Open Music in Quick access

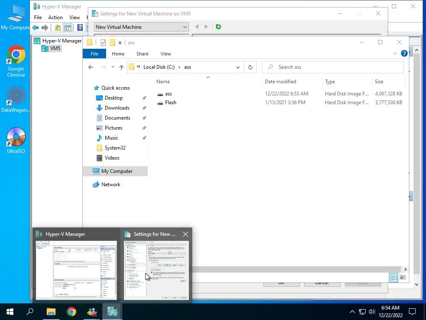(111, 138)
